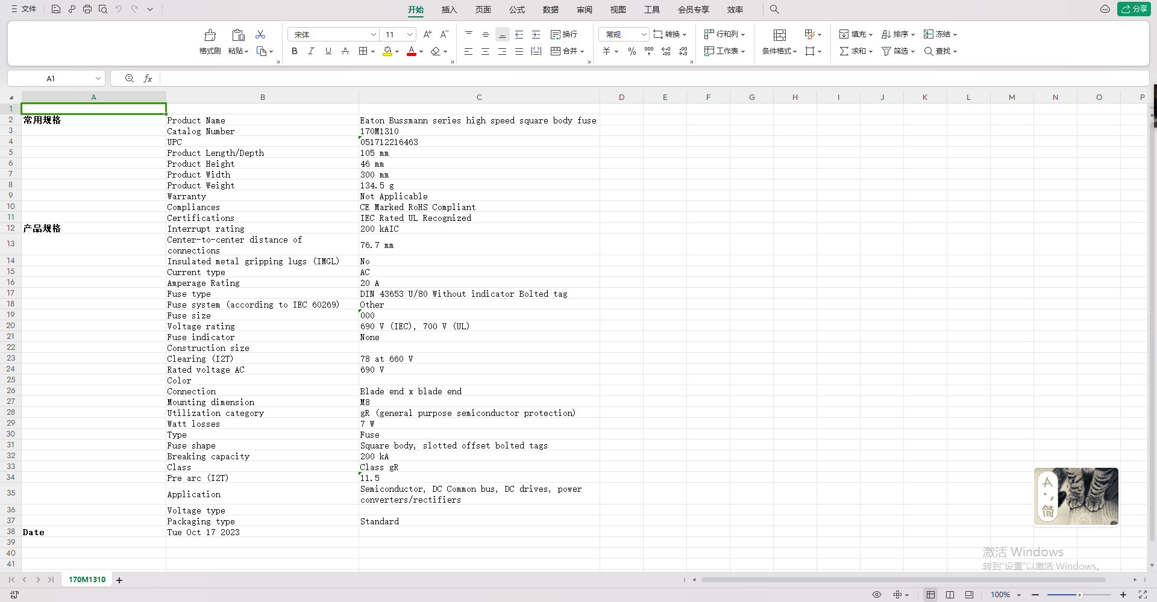This screenshot has width=1157, height=602.
Task: Open the Print Preview icon
Action: 103,9
